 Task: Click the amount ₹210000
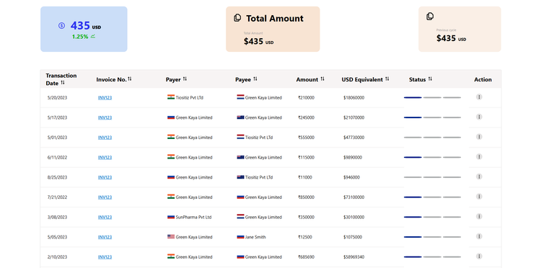tap(307, 97)
